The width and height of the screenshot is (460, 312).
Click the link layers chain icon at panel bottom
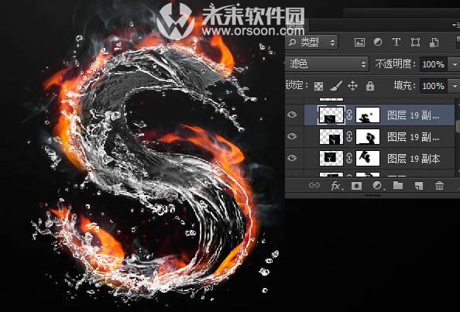click(x=314, y=185)
